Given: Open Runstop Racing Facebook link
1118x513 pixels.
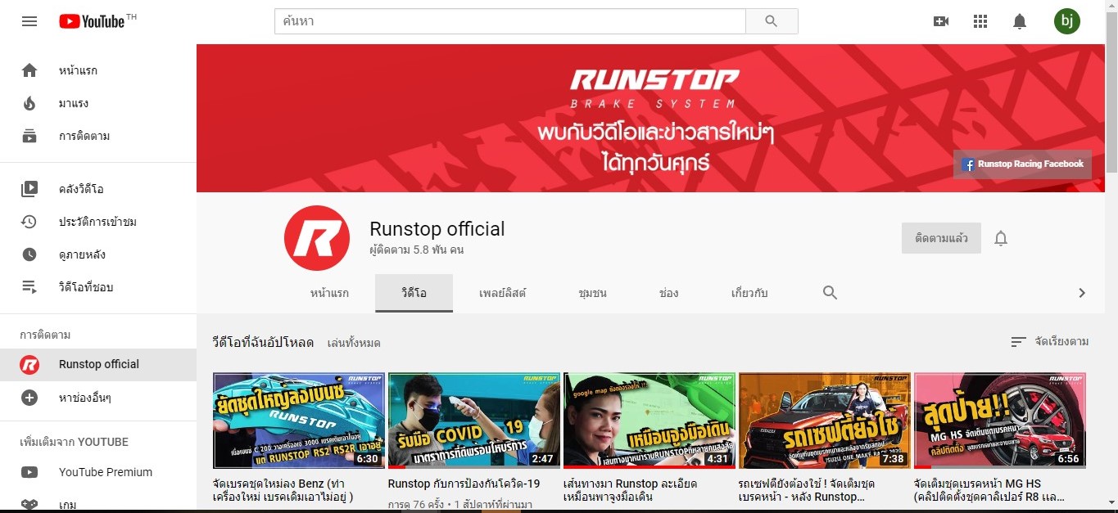Looking at the screenshot, I should coord(1022,164).
